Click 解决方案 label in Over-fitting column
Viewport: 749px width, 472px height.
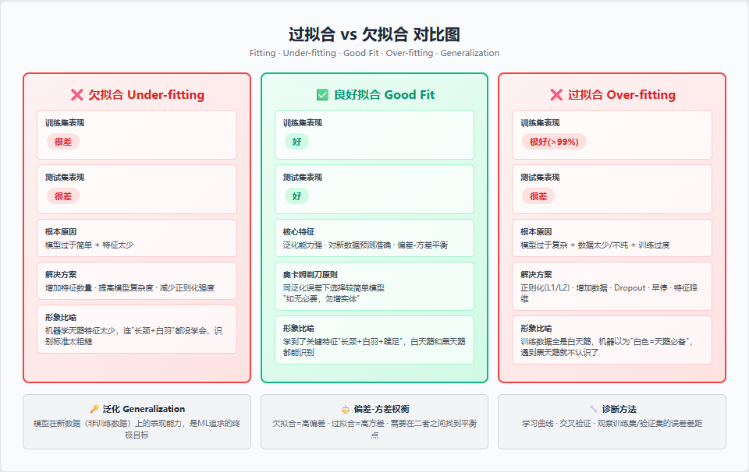(x=536, y=275)
